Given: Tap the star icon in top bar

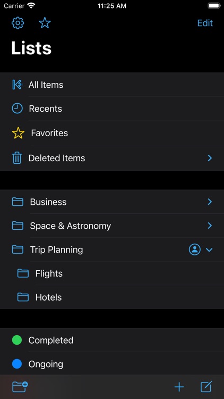Looking at the screenshot, I should coord(45,23).
